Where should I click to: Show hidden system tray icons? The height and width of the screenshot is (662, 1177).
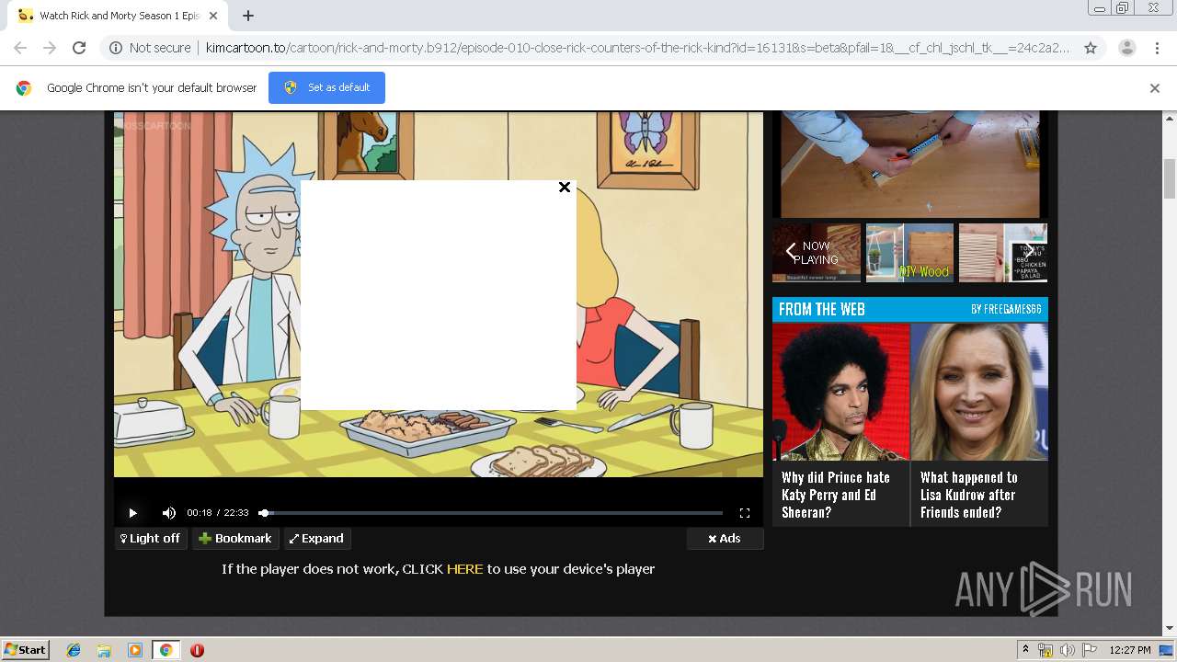coord(1025,649)
